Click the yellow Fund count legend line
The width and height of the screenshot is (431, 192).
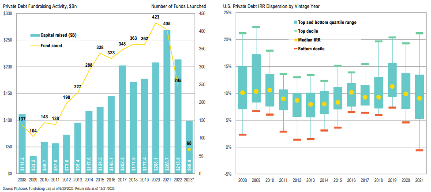point(35,45)
